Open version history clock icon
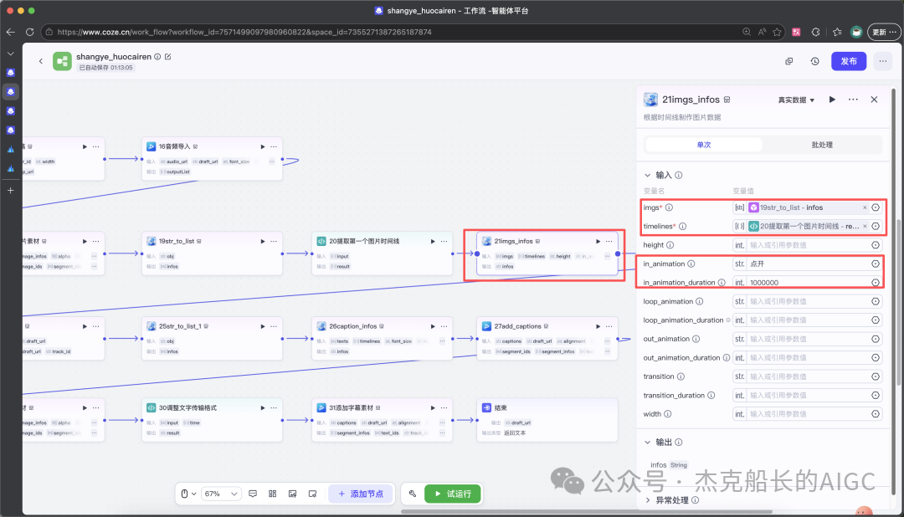Screen dimensions: 904x517 (814, 61)
